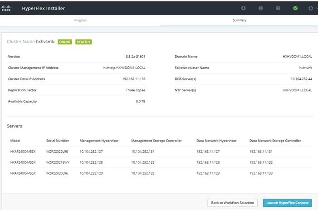
Task: Select serial number WZP220216WY
Action: [58, 162]
